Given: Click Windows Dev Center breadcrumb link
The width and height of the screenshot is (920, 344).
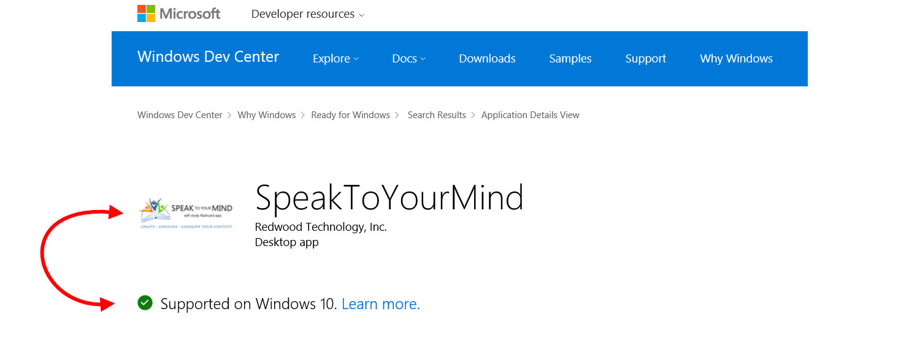Looking at the screenshot, I should point(180,115).
